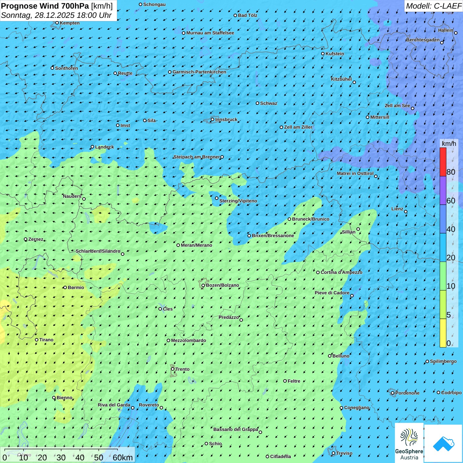Click the "Sillian" city label
463x463 pixels.
tap(349, 232)
